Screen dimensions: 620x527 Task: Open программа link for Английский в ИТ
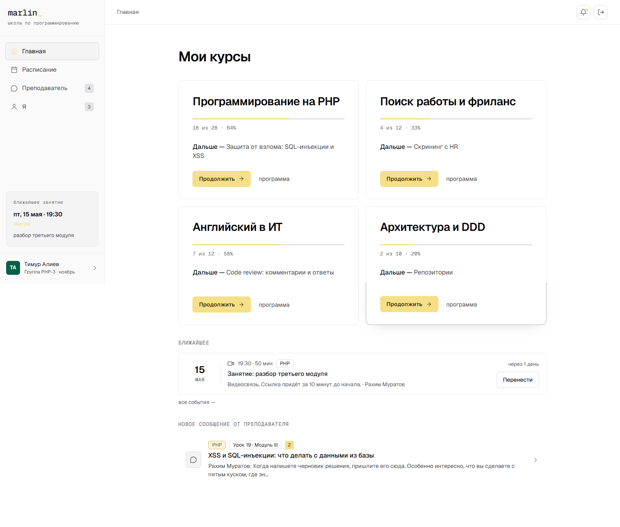tap(274, 305)
